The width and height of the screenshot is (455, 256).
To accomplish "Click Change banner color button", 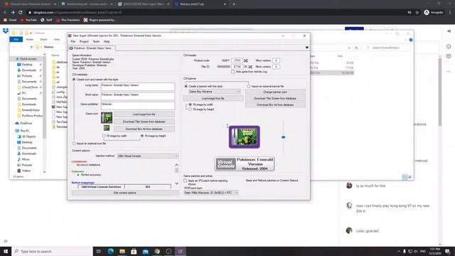I will [x=275, y=92].
